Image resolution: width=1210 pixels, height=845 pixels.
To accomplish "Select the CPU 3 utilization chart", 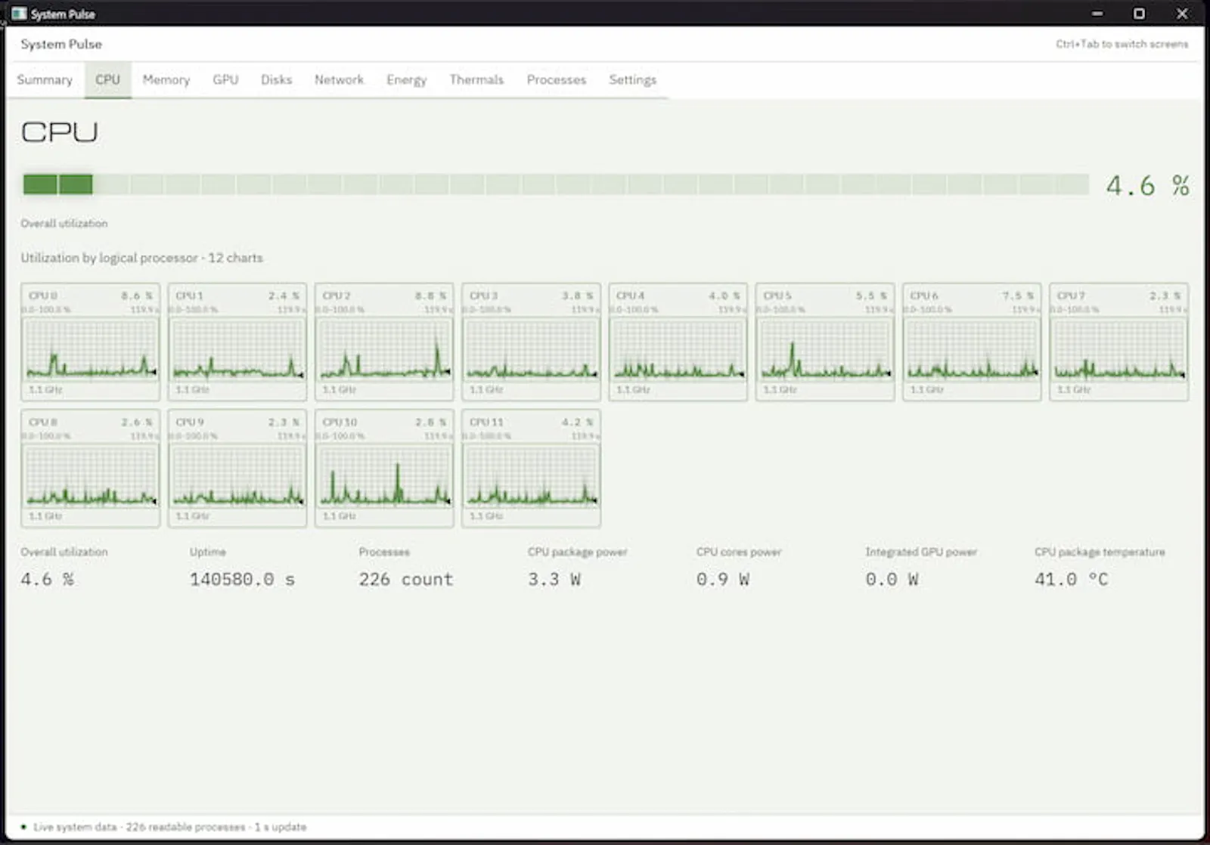I will coord(531,342).
